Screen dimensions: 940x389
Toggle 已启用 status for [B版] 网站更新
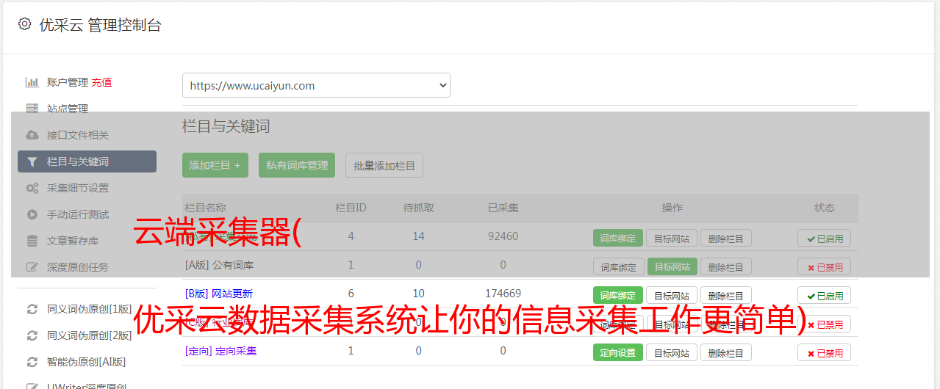(824, 295)
